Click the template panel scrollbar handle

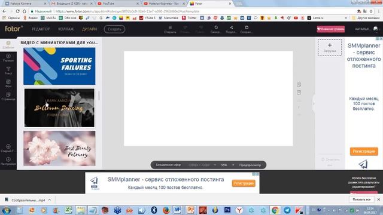coord(99,96)
